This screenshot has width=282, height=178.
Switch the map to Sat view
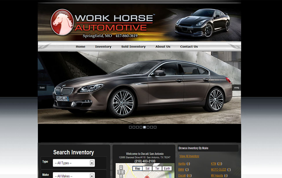[148, 168]
